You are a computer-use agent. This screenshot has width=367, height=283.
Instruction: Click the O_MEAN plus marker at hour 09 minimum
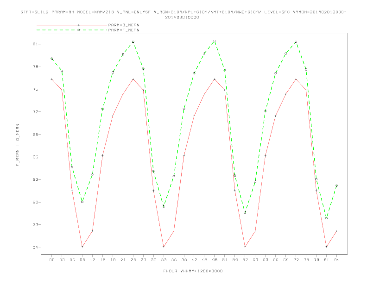82,246
